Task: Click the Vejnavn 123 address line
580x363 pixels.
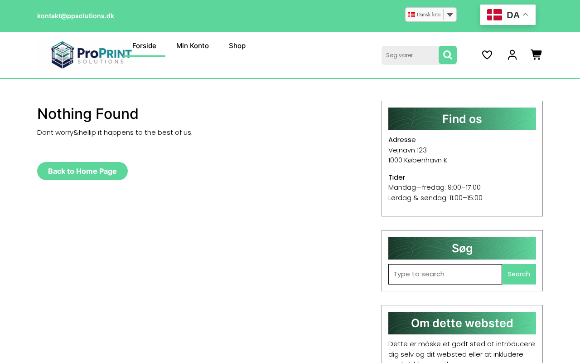Action: 408,150
